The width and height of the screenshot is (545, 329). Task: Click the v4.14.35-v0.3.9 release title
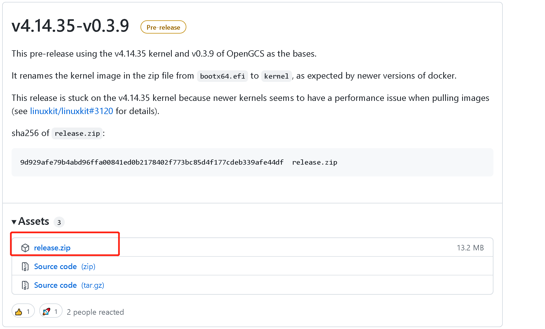(70, 26)
